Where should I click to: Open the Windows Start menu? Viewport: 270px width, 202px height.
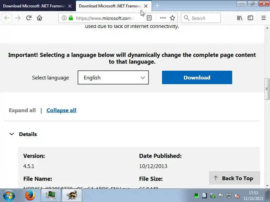pos(9,195)
